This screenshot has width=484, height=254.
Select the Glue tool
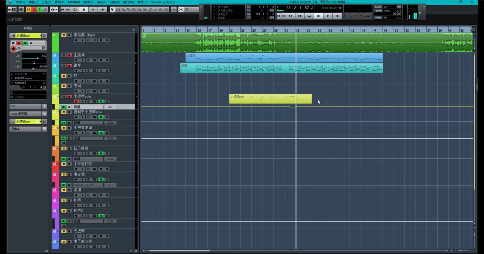point(129,10)
